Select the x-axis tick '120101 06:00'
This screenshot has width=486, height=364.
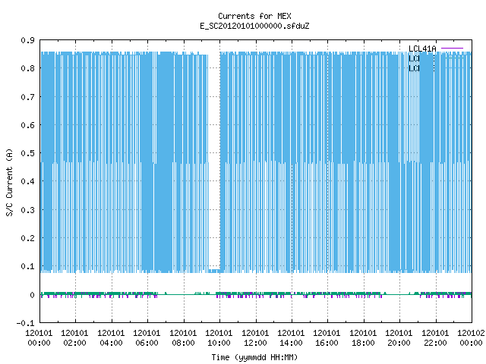point(147,338)
